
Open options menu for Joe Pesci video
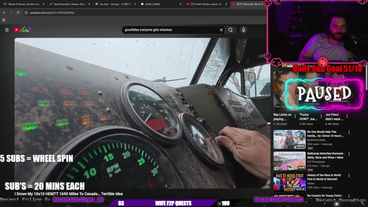pyautogui.click(x=347, y=116)
